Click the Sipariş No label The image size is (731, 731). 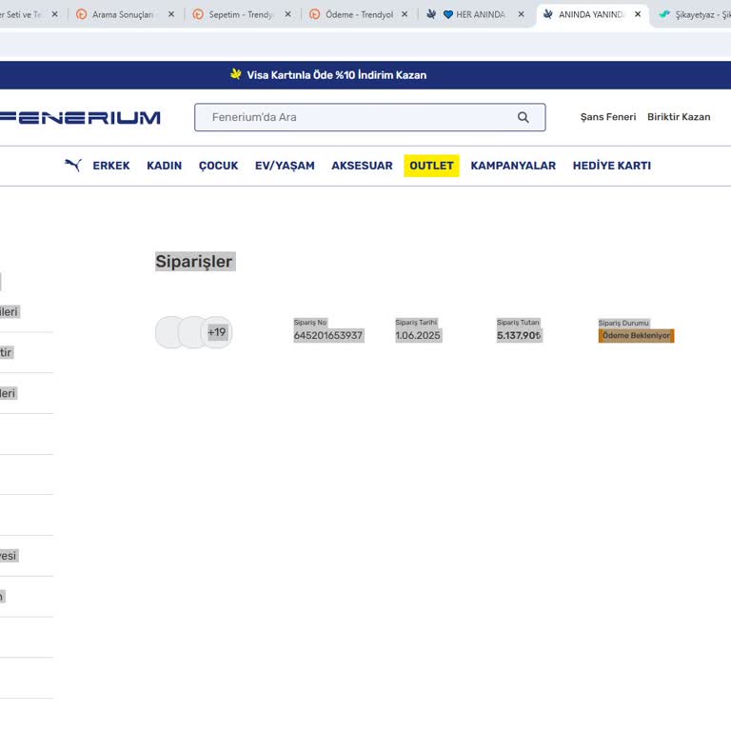pyautogui.click(x=310, y=322)
